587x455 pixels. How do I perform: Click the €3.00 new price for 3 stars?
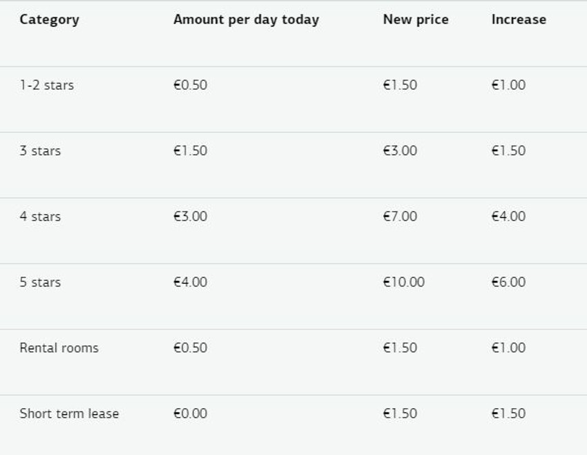click(x=400, y=151)
